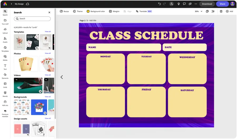View all Backgrounds results
The width and height of the screenshot is (237, 139).
[x=48, y=97]
